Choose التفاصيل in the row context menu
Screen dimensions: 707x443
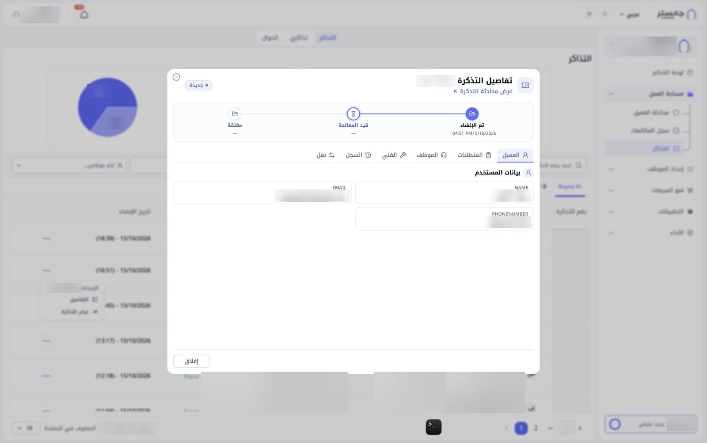click(84, 299)
